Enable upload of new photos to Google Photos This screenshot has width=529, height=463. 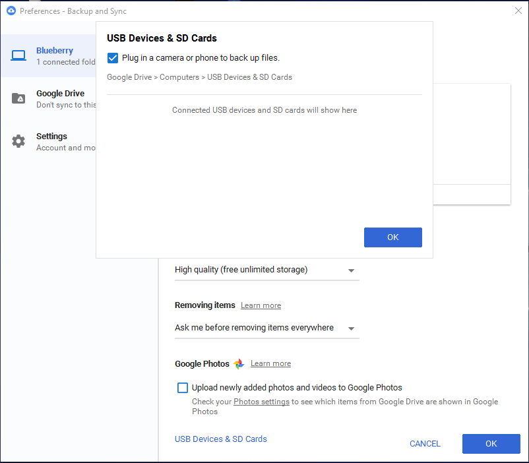point(183,388)
